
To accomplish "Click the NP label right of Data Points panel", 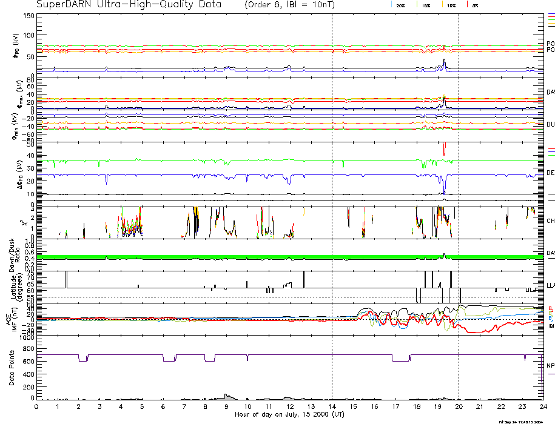I will (550, 366).
